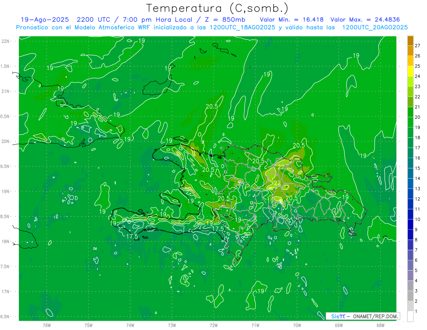Click the '20N' latitude label
This screenshot has width=427, height=330.
[6, 141]
